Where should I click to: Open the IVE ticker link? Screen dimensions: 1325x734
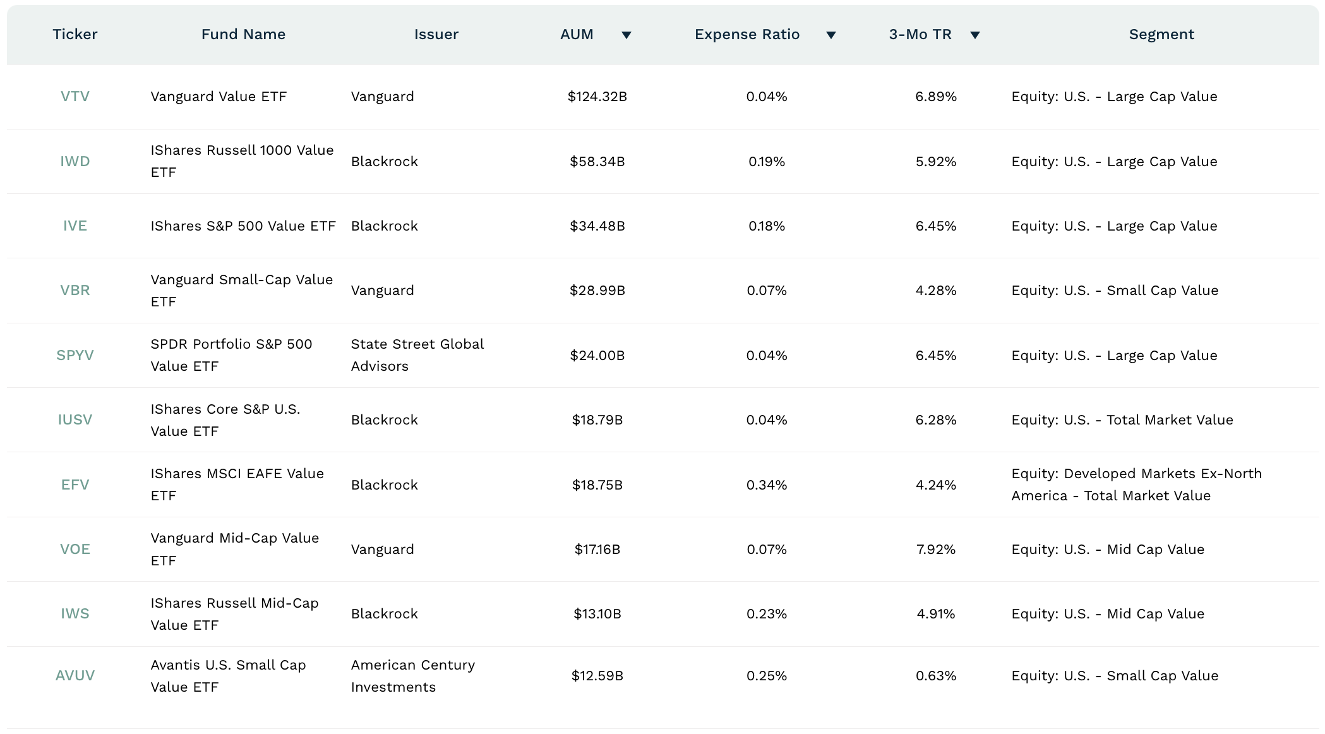[75, 226]
